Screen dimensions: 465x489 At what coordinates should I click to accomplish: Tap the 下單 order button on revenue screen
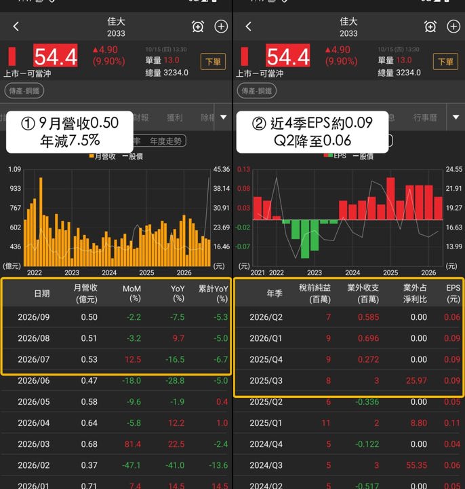coord(214,62)
